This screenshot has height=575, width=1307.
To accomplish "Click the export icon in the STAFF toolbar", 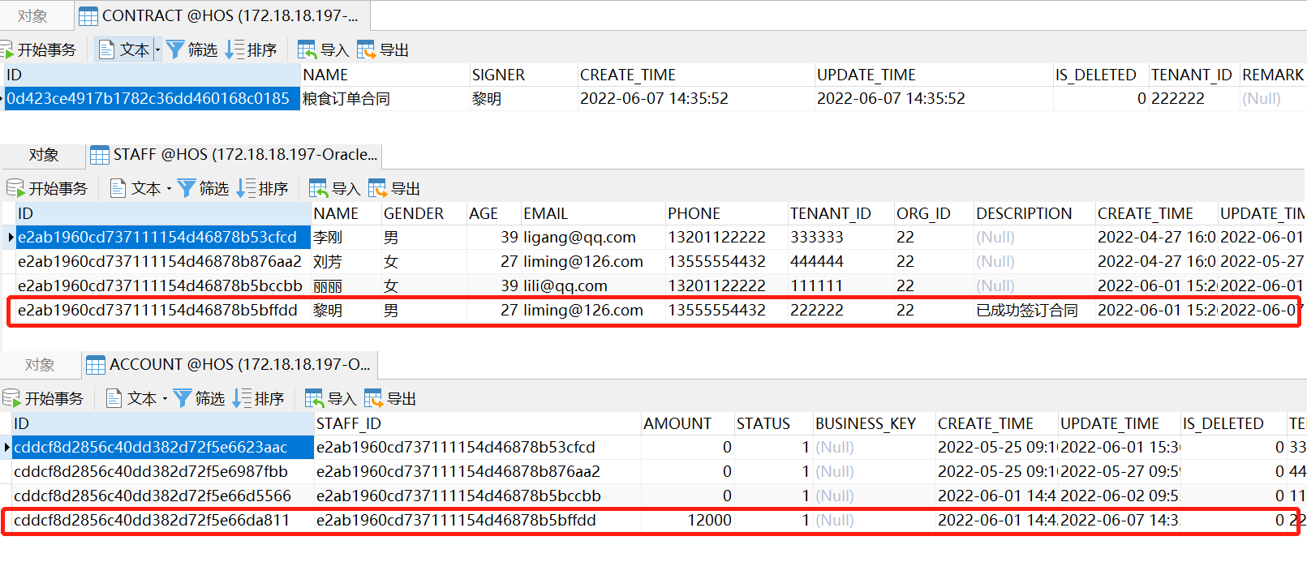I will click(377, 188).
